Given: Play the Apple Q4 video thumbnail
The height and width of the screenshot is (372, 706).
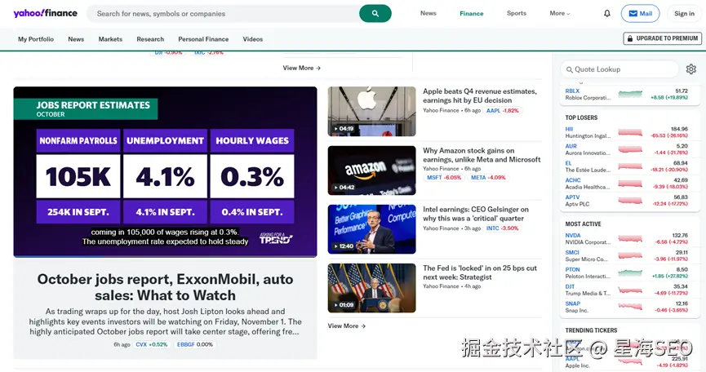Looking at the screenshot, I should [x=372, y=112].
